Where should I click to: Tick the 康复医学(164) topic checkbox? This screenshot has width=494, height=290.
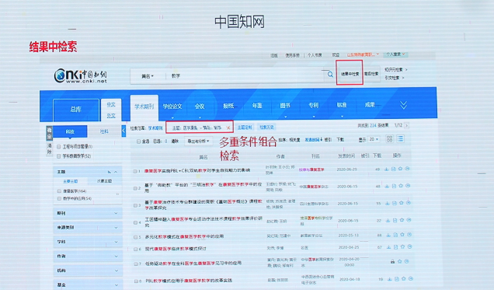(x=59, y=191)
